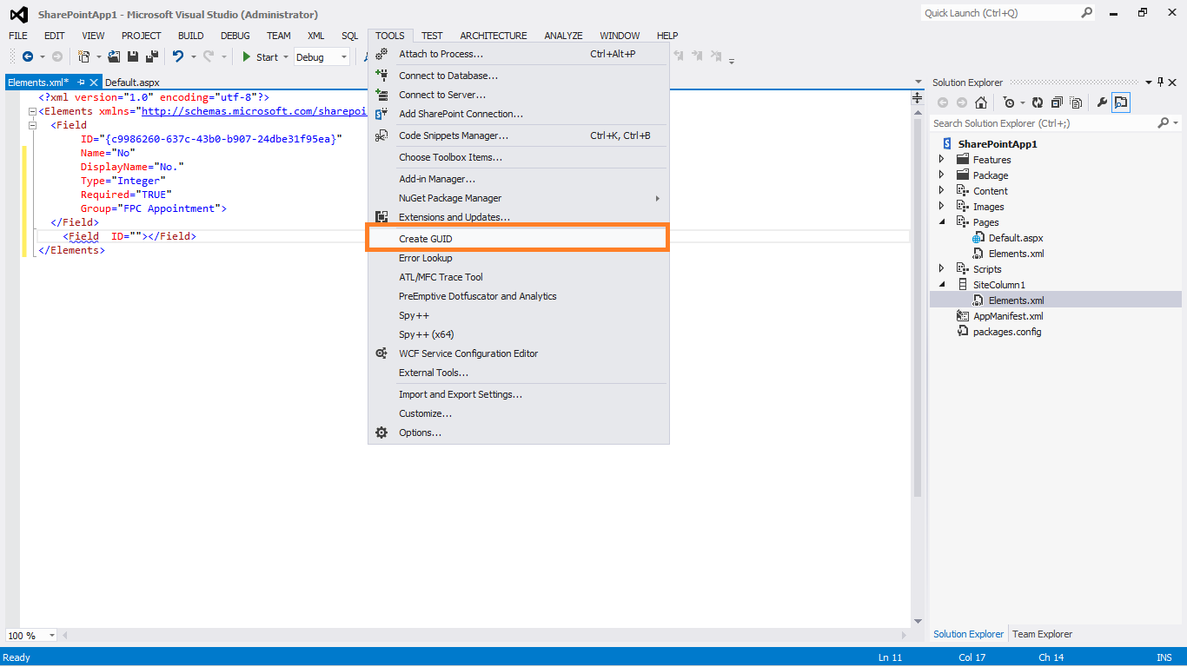Choose Attach to Process menu item

[518, 54]
